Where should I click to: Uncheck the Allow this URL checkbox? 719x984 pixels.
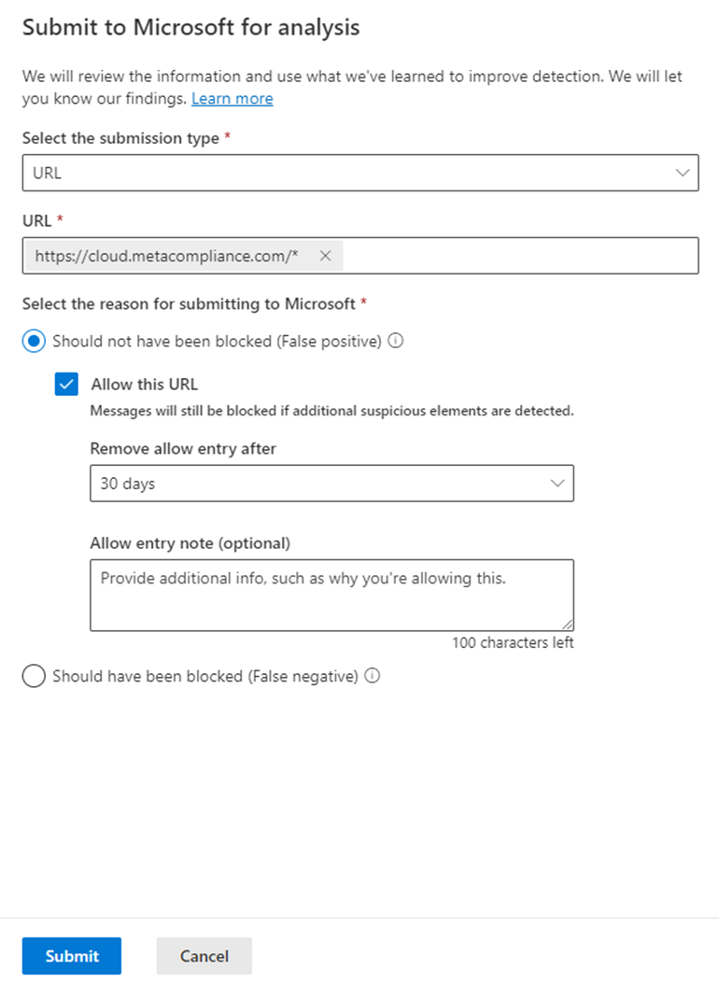(x=66, y=383)
